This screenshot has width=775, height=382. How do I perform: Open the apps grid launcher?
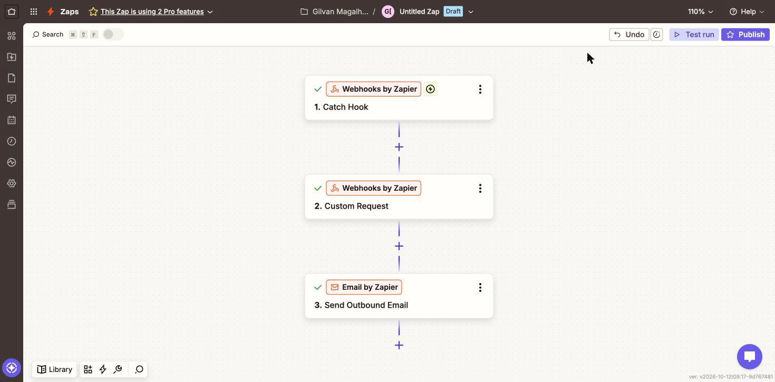[34, 11]
